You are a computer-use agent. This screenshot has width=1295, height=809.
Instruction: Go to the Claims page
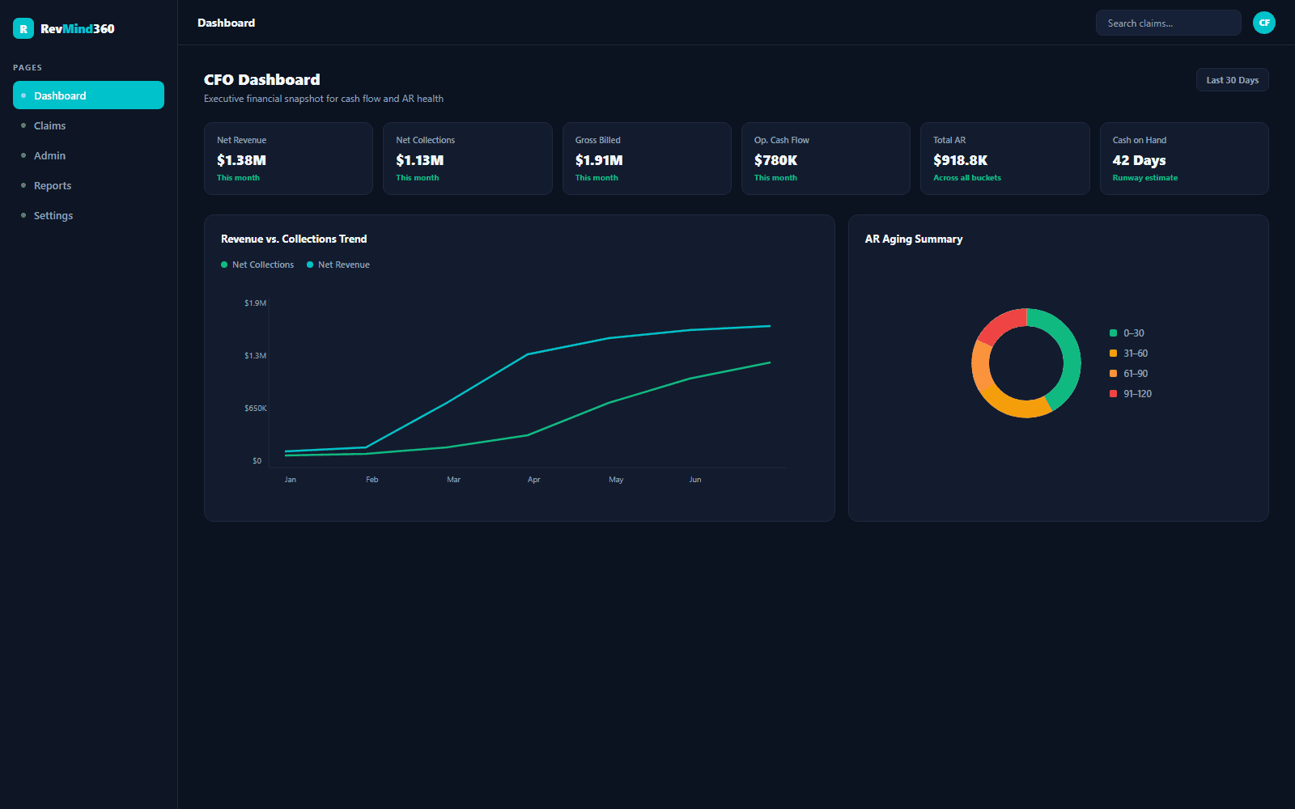point(88,125)
